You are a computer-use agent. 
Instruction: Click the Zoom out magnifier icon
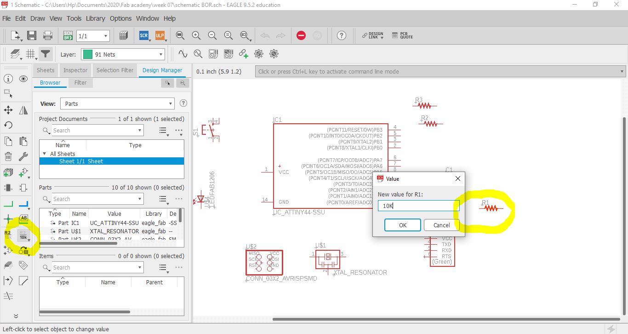pos(212,35)
